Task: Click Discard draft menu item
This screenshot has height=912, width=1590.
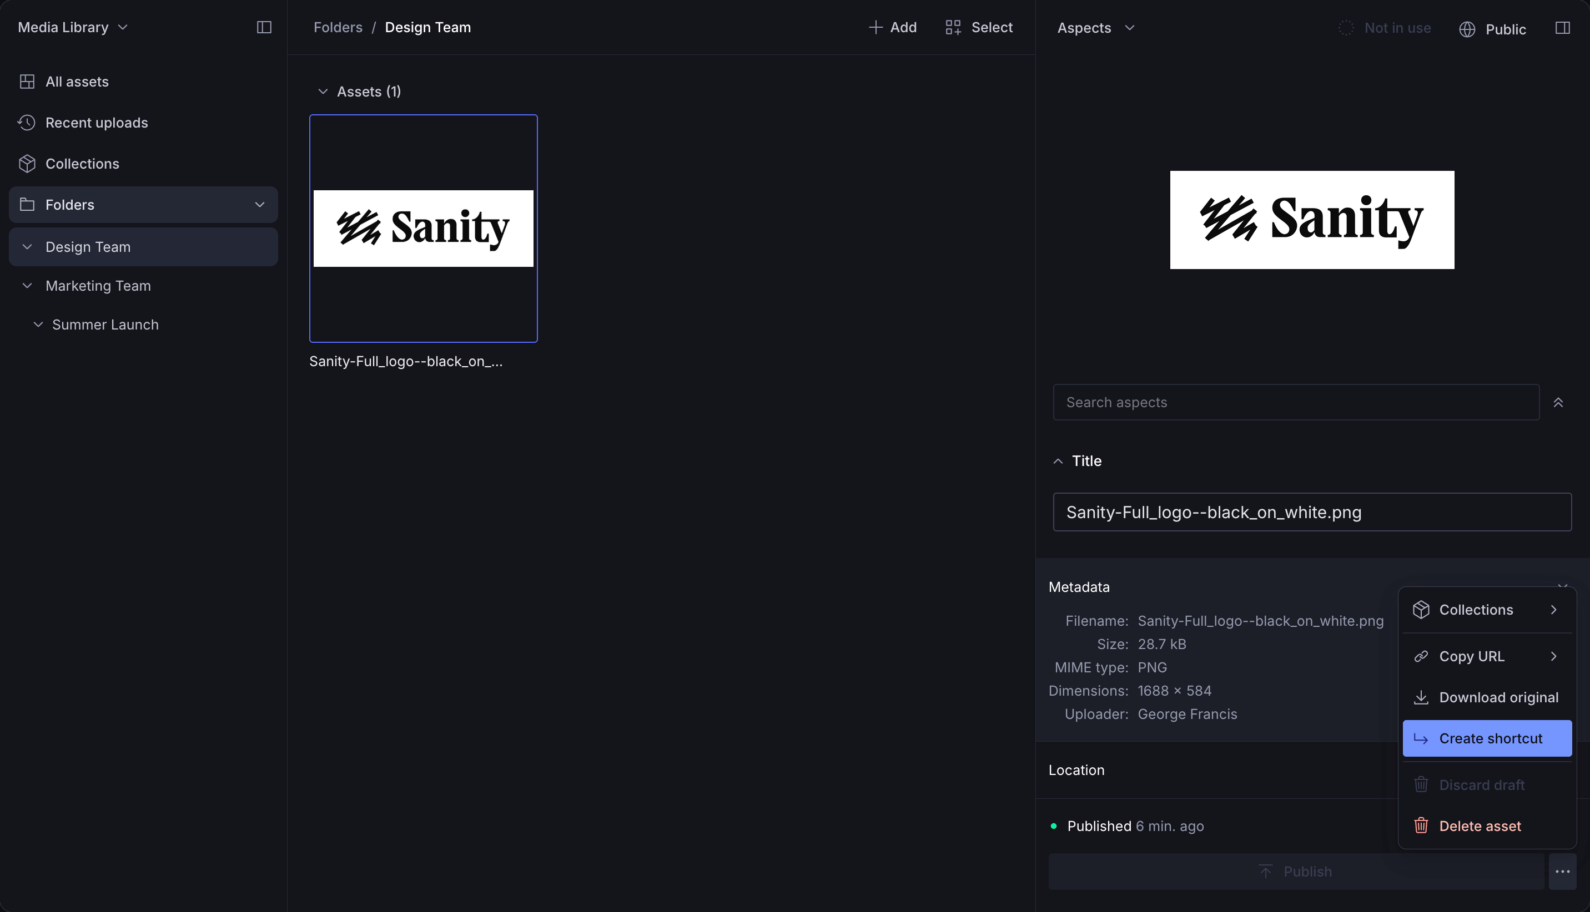Action: pos(1487,785)
